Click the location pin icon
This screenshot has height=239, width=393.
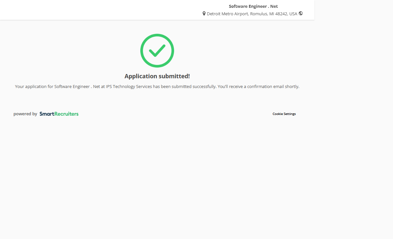[204, 14]
